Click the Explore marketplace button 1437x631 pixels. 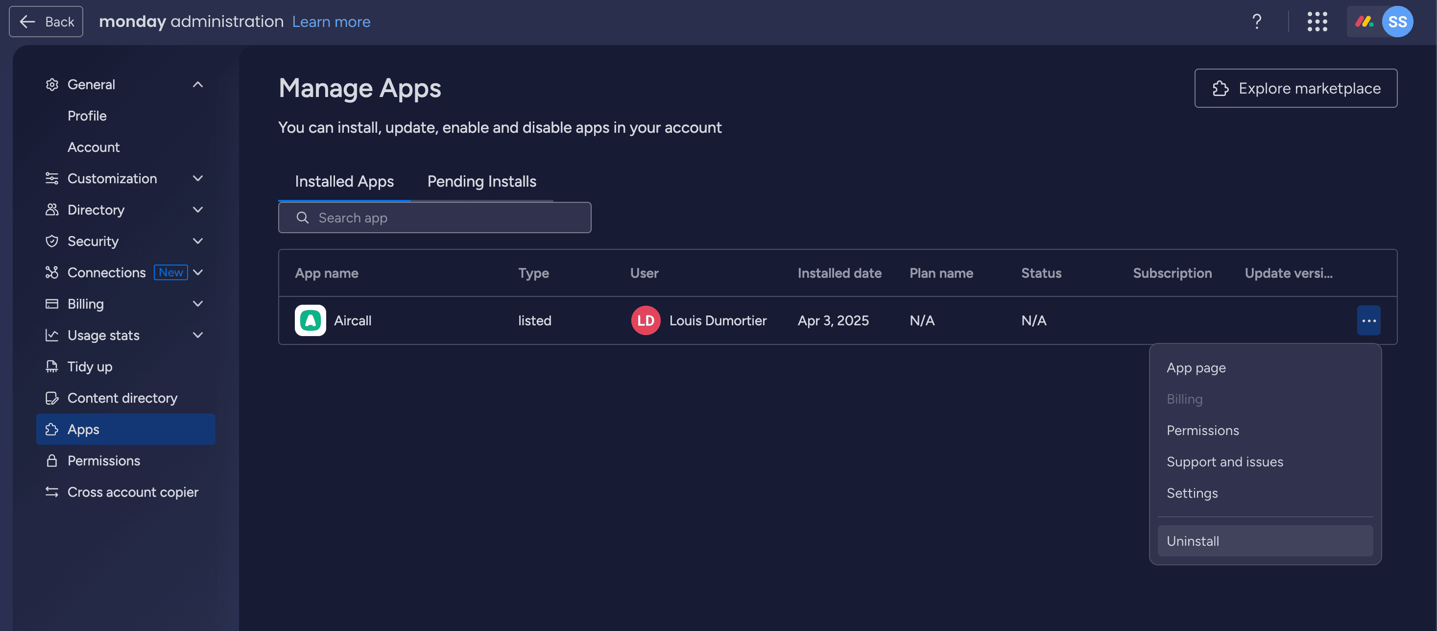pyautogui.click(x=1295, y=88)
